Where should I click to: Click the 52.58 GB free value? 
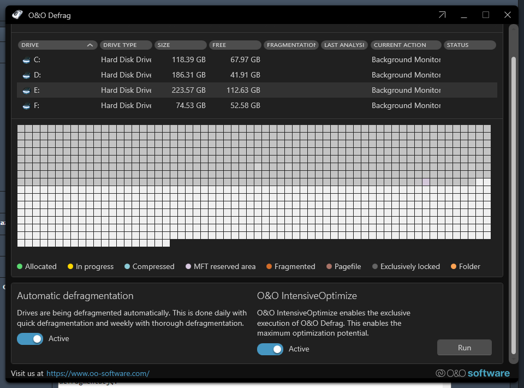pos(245,106)
